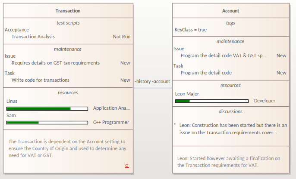The width and height of the screenshot is (296, 179).
Task: Click the red C icon in Transaction notes
Action: [127, 166]
